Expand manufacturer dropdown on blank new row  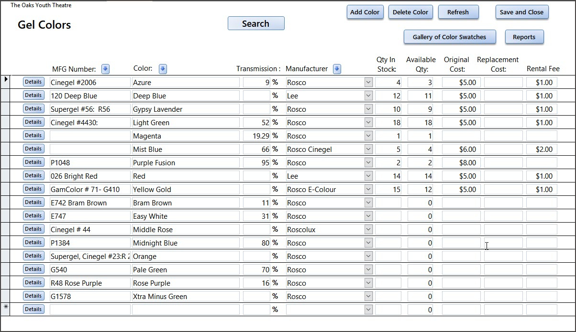(x=368, y=310)
